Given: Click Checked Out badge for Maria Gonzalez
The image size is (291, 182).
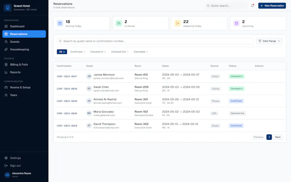Looking at the screenshot, I should [238, 113].
